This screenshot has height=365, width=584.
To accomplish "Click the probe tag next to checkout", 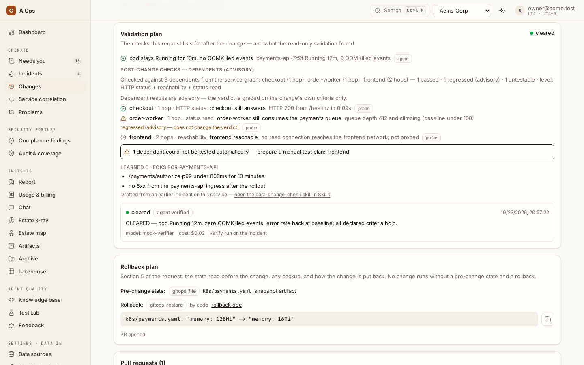I will coord(364,109).
